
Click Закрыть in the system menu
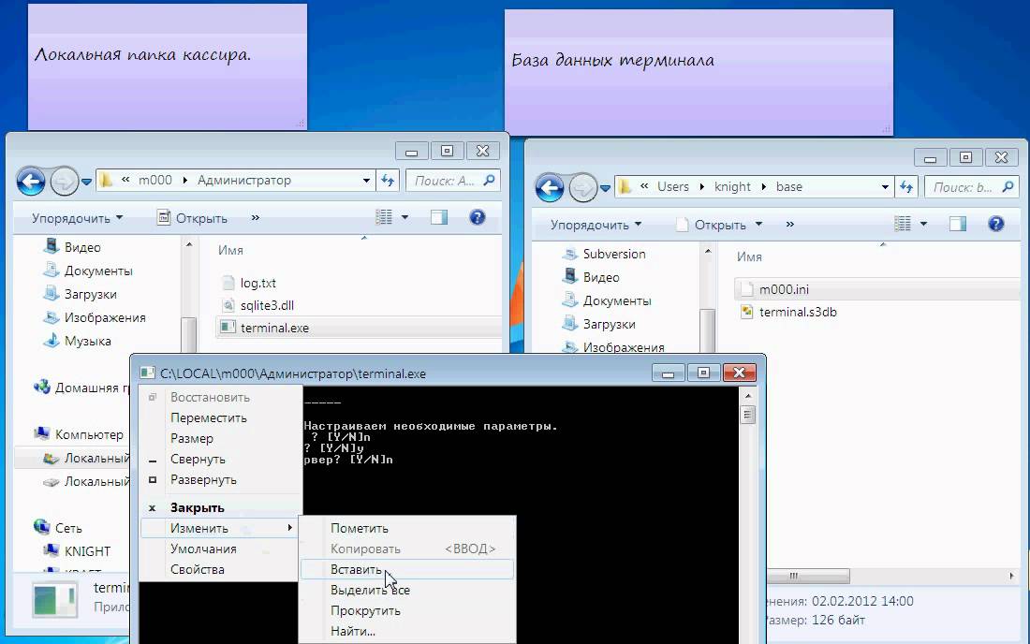point(220,507)
